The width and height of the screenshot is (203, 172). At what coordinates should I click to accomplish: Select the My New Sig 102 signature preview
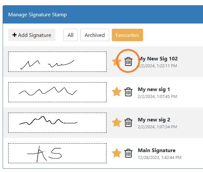57,62
